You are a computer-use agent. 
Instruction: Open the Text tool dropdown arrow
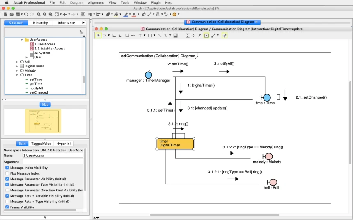point(144,36)
